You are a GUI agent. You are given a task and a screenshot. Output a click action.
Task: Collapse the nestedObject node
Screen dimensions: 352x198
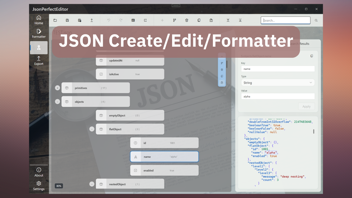(x=92, y=184)
